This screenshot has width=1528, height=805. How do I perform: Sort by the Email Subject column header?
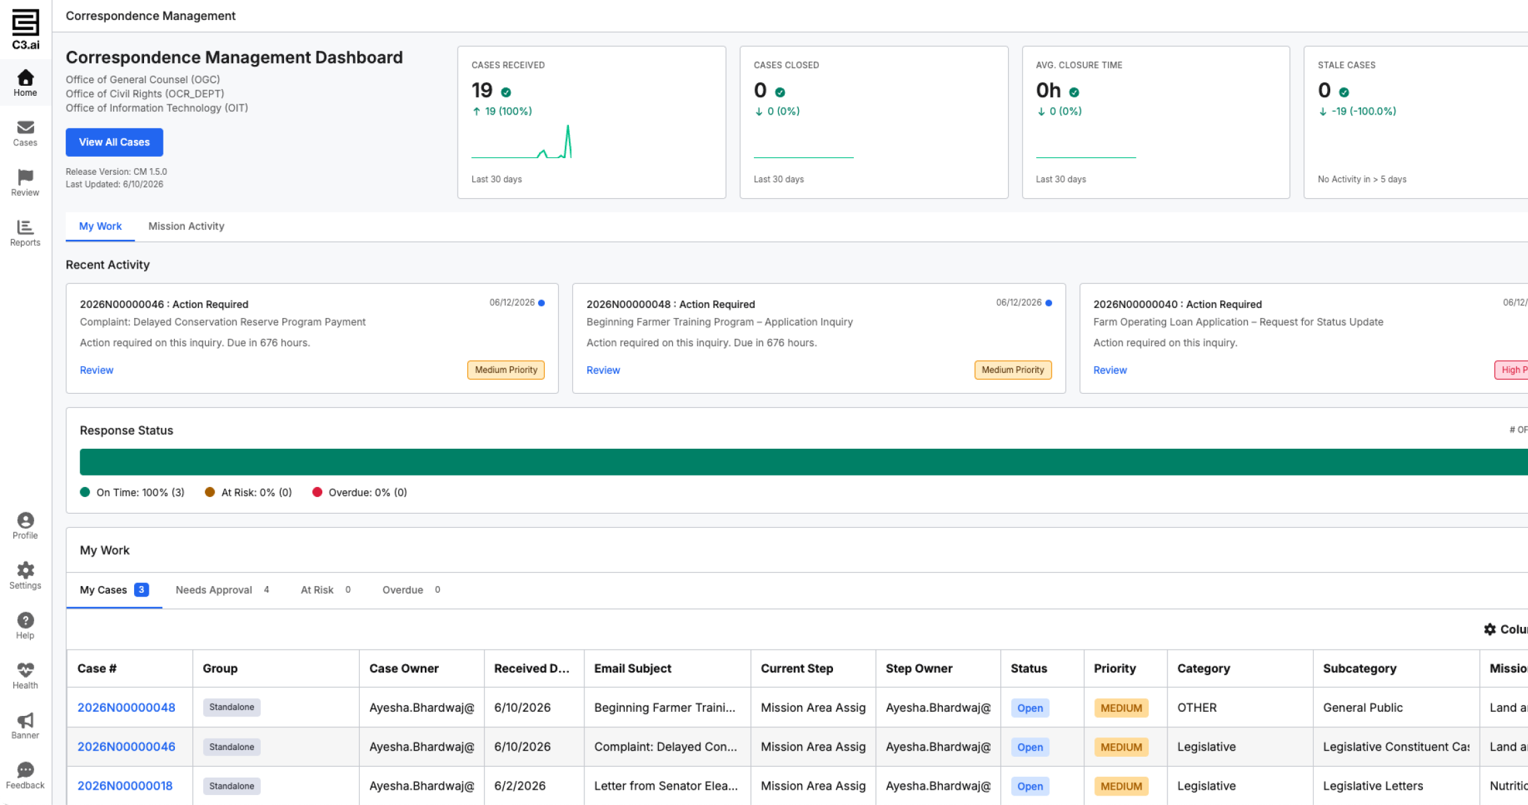(667, 668)
